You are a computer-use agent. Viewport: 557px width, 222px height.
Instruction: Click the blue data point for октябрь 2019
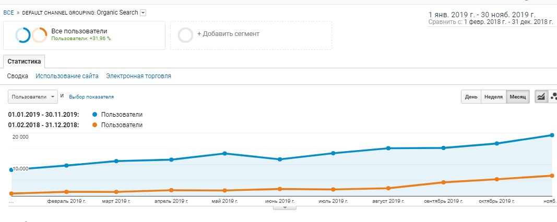click(497, 144)
